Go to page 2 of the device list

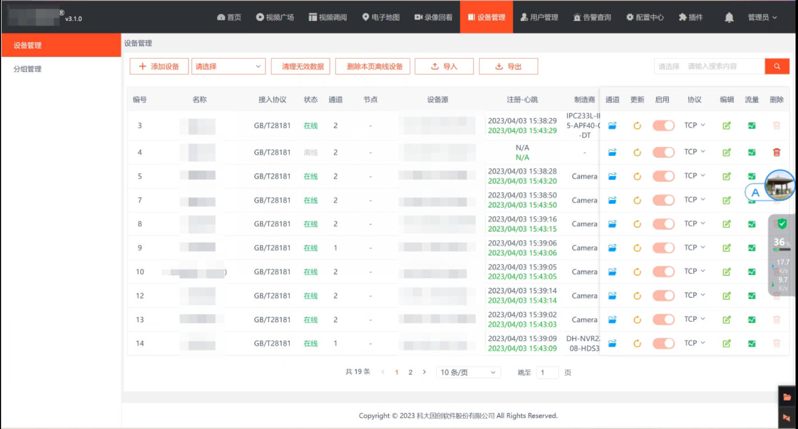click(x=411, y=373)
